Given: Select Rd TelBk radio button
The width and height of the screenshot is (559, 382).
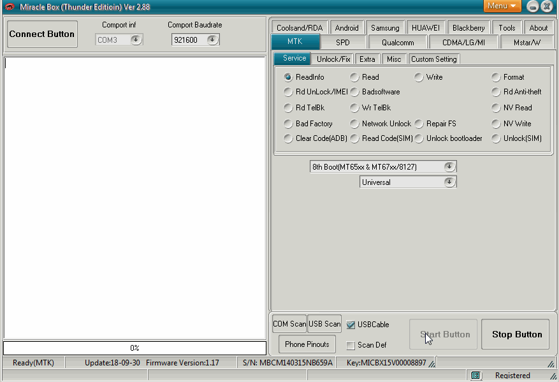Looking at the screenshot, I should (x=288, y=108).
